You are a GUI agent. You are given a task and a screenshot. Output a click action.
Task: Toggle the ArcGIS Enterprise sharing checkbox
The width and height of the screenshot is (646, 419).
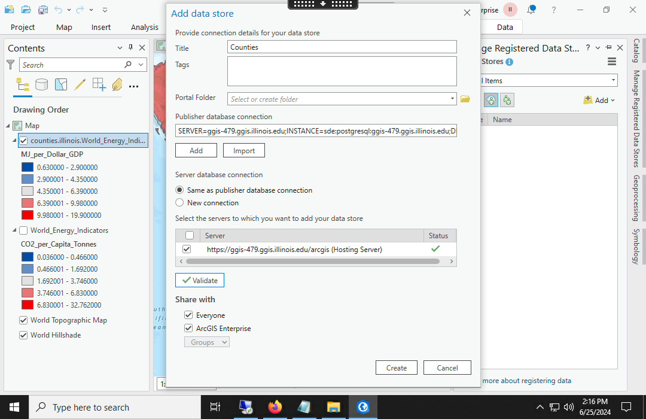[x=188, y=329]
